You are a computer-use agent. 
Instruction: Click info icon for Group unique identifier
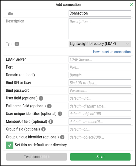(62, 137)
